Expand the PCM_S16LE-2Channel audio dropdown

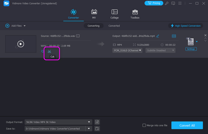(127, 50)
